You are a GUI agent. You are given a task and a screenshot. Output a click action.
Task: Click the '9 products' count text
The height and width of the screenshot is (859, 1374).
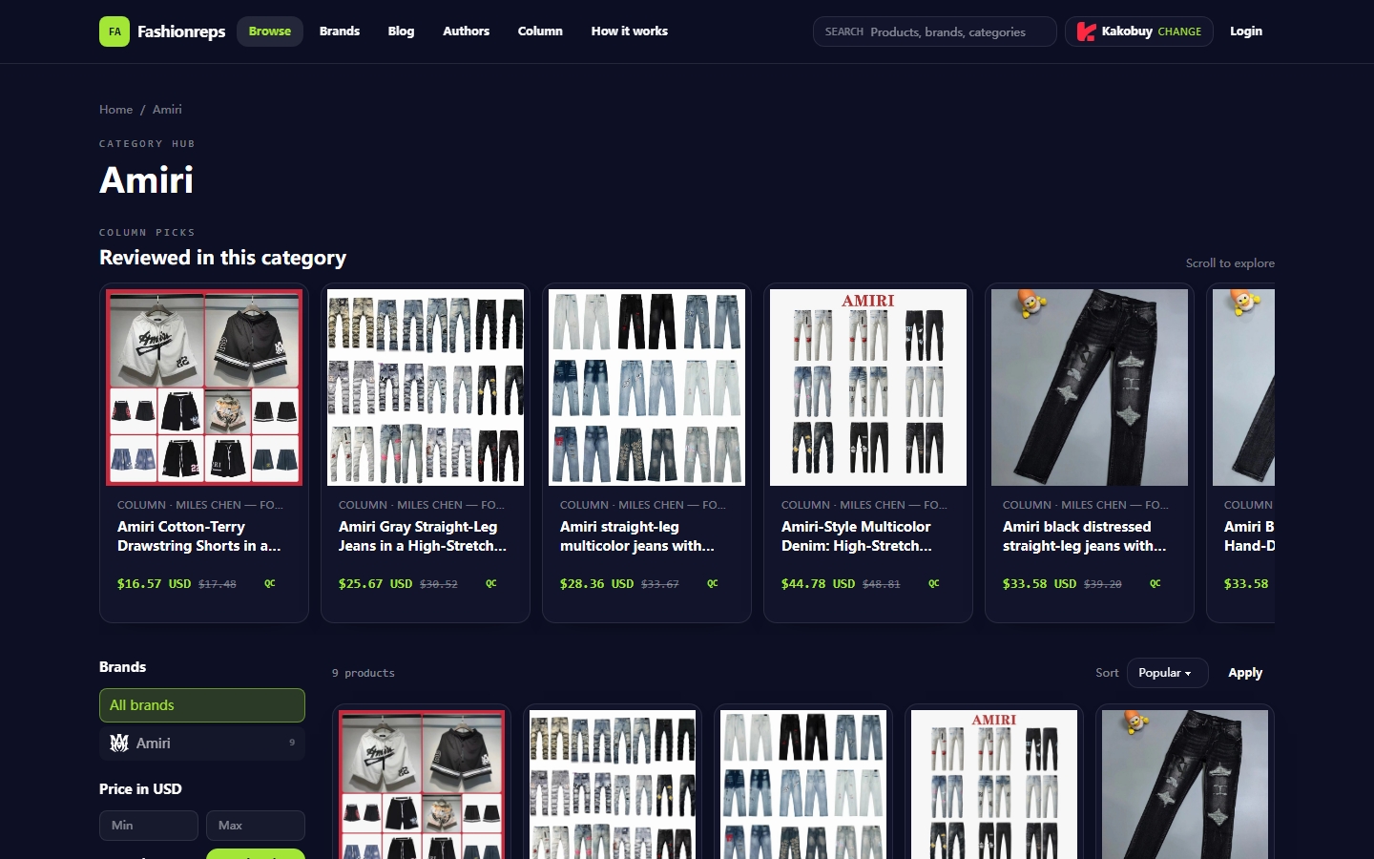click(364, 673)
